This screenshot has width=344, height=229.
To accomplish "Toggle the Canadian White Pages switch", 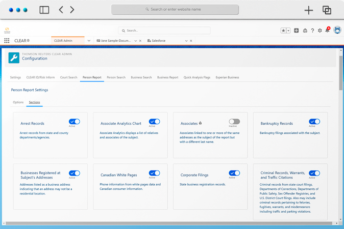I will click(155, 173).
